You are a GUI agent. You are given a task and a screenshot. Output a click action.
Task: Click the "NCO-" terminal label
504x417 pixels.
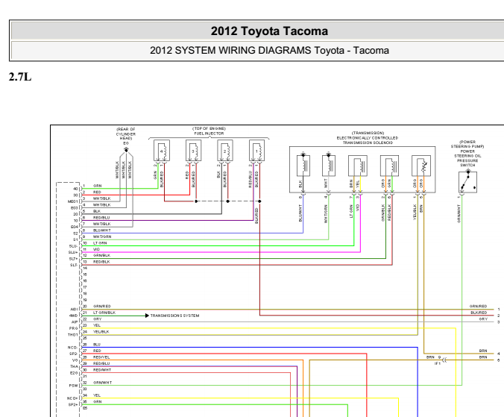coord(72,348)
